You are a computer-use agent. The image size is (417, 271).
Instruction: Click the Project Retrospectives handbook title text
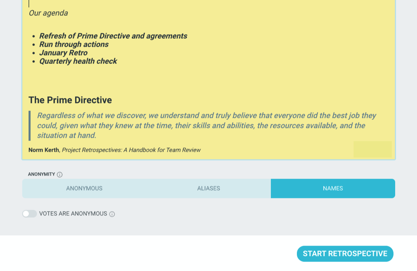pos(131,150)
